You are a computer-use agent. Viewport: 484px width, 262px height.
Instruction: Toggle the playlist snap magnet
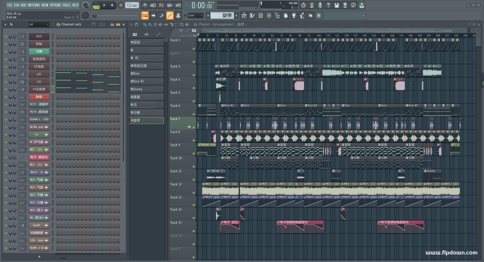coord(136,24)
